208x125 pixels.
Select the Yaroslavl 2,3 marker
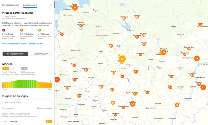point(137,37)
